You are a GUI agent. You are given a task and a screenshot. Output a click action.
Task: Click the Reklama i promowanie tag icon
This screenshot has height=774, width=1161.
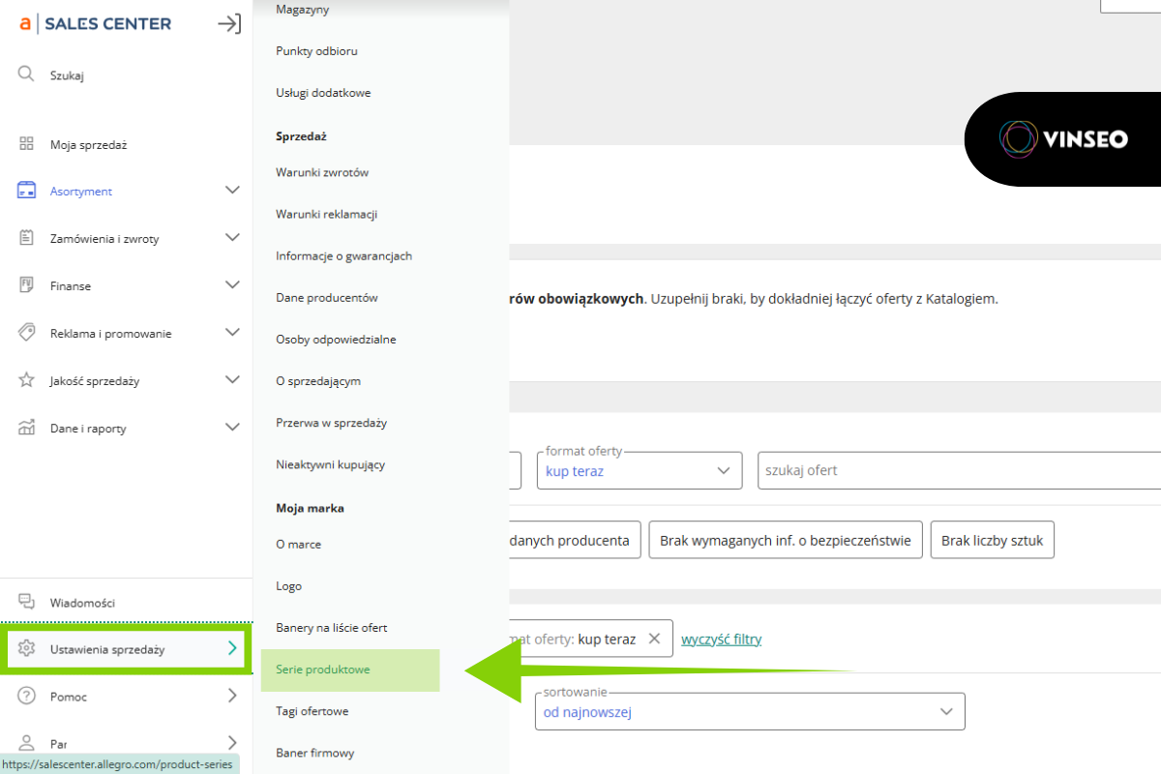26,333
